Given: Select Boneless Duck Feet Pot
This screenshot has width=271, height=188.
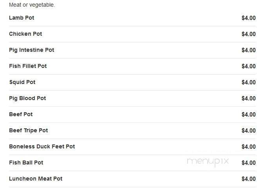Looking at the screenshot, I should tap(42, 146).
